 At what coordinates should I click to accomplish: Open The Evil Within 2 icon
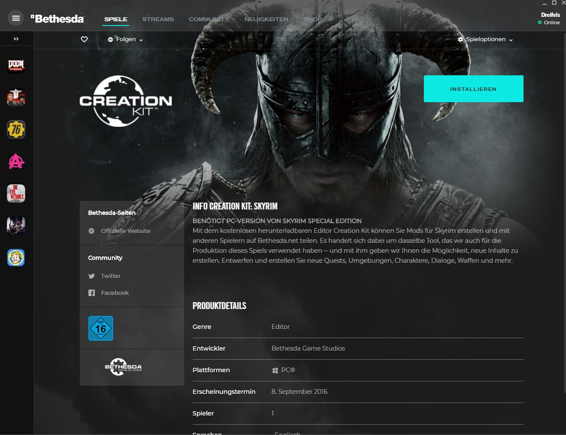tap(16, 193)
